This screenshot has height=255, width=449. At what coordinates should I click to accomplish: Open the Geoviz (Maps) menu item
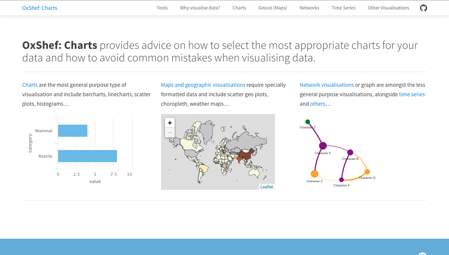point(273,8)
